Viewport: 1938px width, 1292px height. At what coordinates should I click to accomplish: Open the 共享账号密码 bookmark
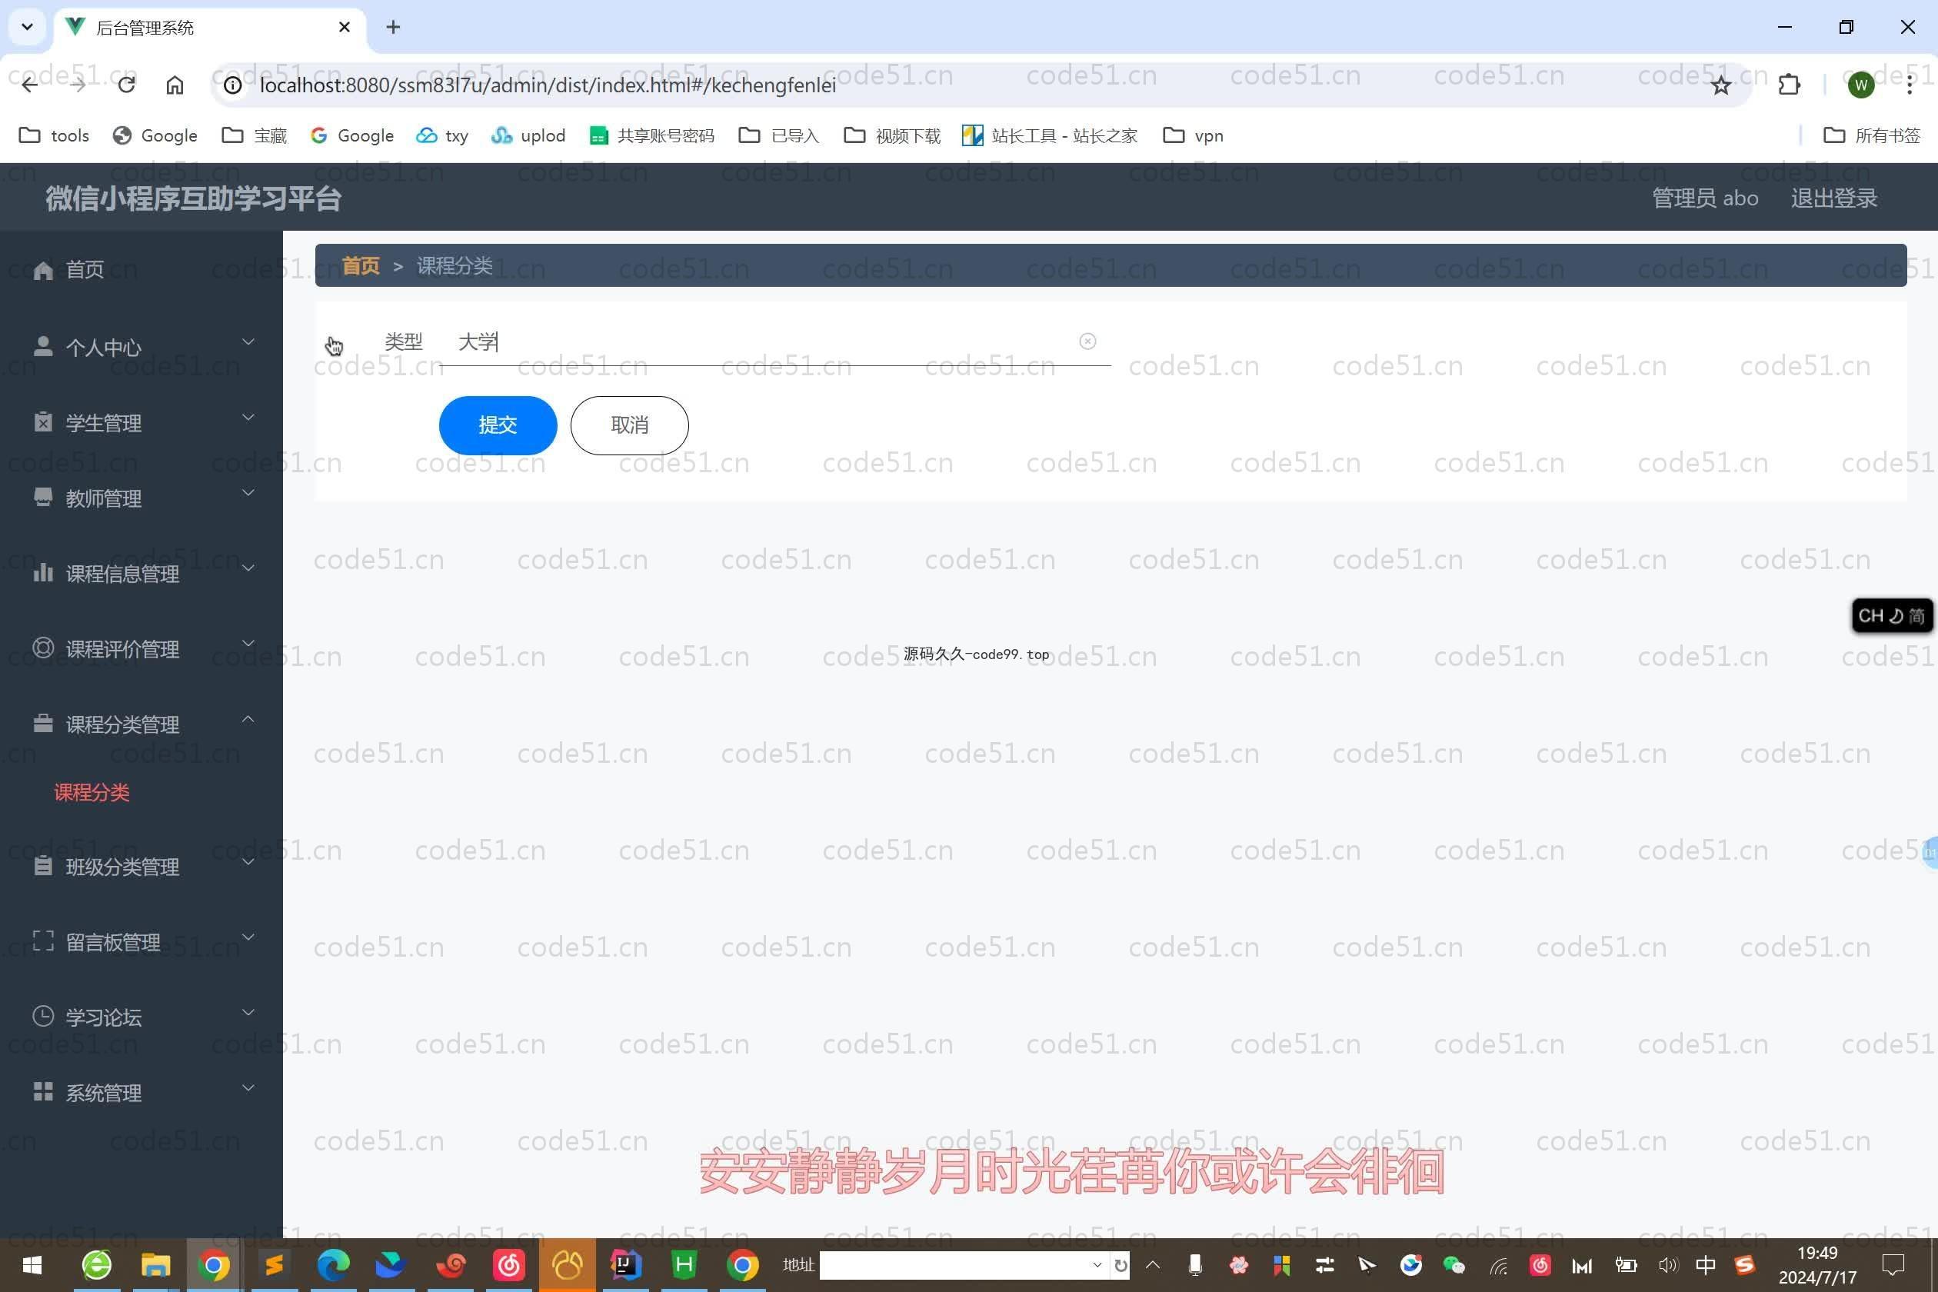[652, 135]
